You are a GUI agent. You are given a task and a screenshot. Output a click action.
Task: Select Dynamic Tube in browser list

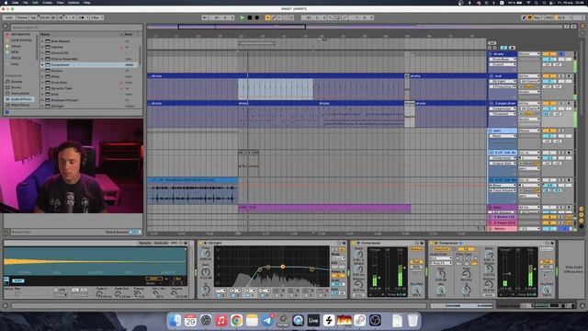62,88
